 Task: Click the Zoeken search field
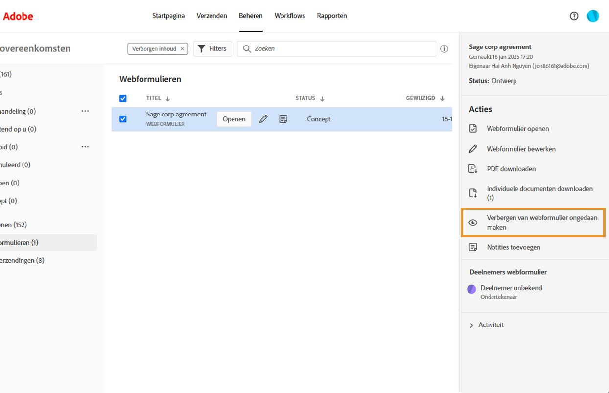point(343,48)
